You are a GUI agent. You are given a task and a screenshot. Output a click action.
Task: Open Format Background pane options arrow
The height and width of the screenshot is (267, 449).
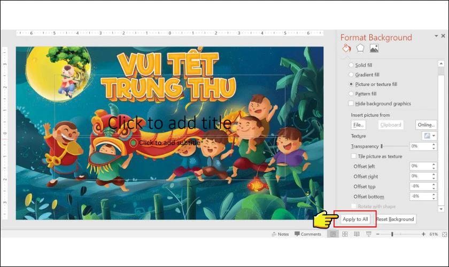coord(436,36)
